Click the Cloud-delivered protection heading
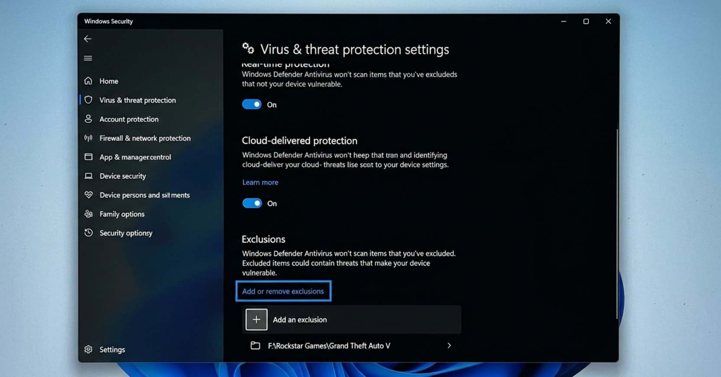 point(299,141)
